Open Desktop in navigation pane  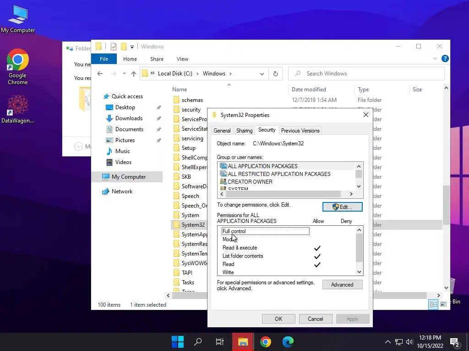pos(125,107)
